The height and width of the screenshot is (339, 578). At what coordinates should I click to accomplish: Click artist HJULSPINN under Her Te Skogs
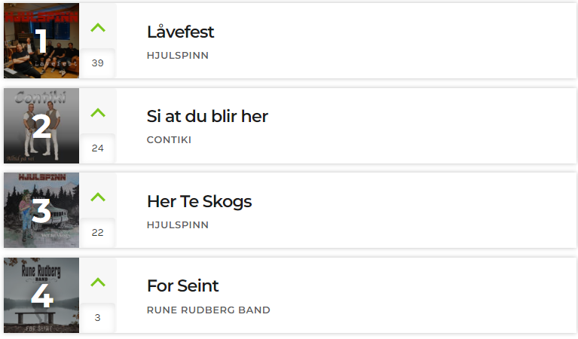178,224
